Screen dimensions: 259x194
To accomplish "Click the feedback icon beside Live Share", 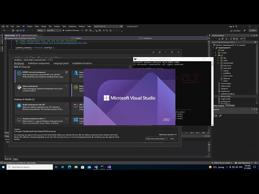I will [244, 31].
